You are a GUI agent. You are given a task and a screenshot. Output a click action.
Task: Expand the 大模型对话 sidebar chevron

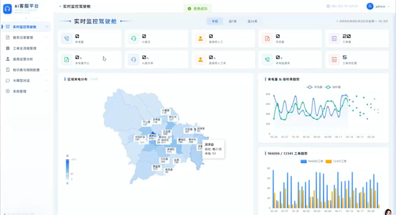[47, 80]
